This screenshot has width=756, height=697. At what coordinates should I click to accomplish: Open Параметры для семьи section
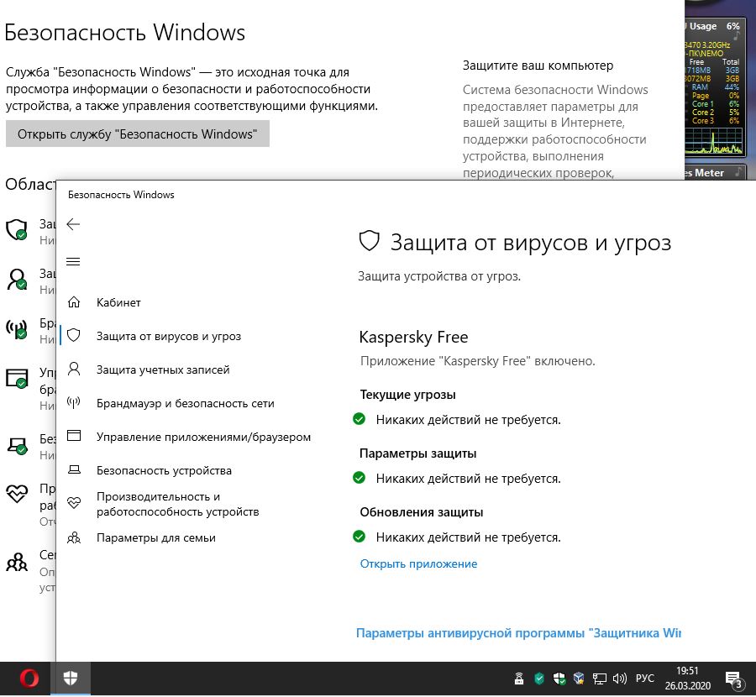pyautogui.click(x=155, y=538)
